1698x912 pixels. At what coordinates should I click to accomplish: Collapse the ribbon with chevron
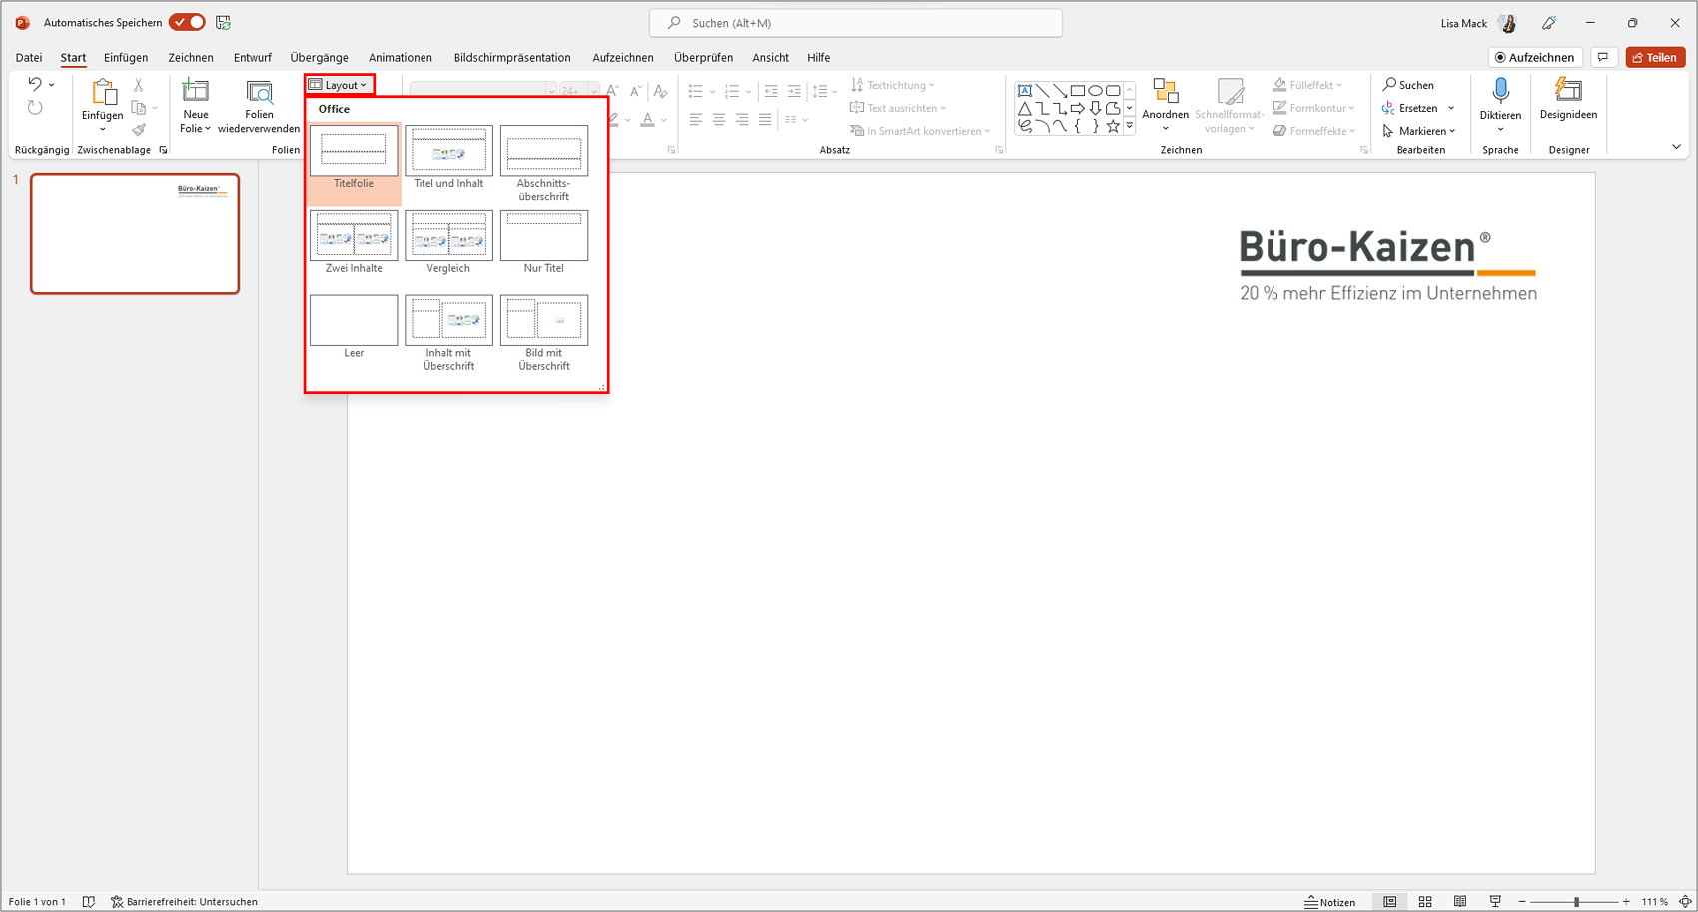[1676, 148]
